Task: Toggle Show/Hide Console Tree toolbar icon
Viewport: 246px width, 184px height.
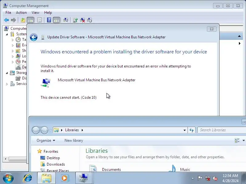Action: pos(30,20)
